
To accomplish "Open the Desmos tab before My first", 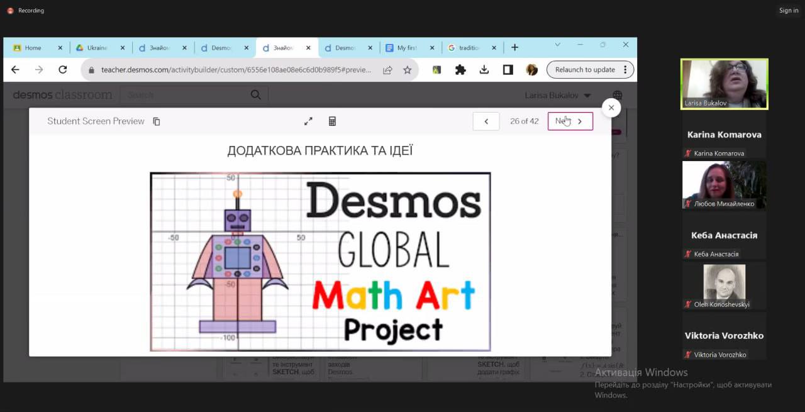I will point(348,48).
